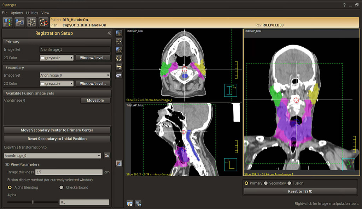Open the help question mark icon

344,5
